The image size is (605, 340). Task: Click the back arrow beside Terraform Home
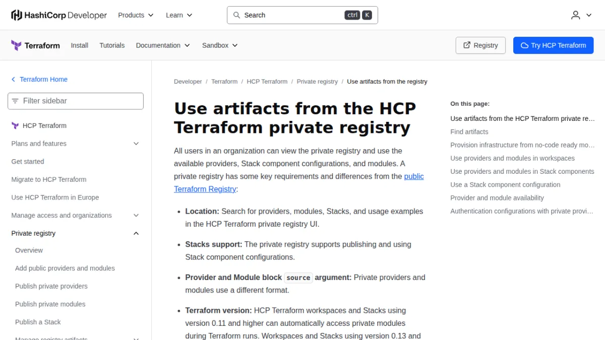(x=13, y=80)
